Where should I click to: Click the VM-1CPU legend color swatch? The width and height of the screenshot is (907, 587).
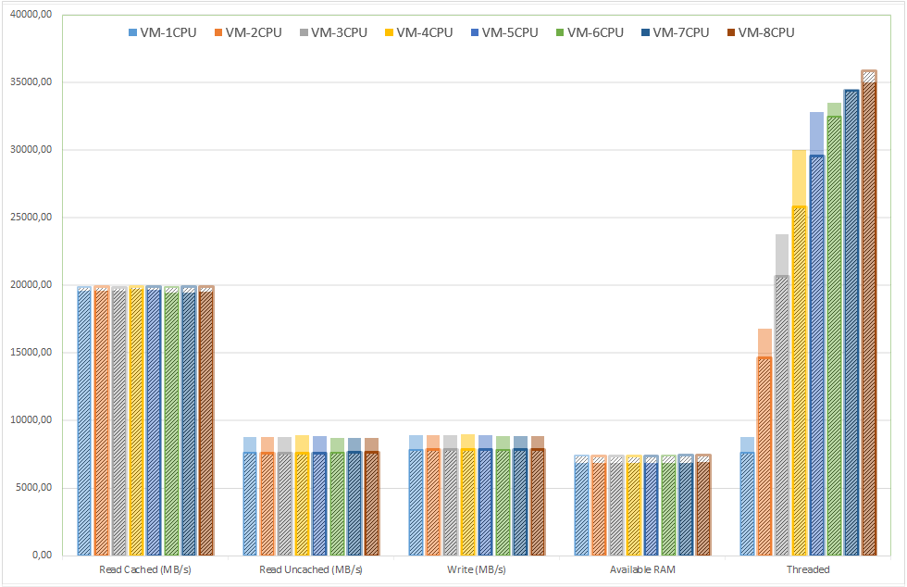tap(132, 33)
